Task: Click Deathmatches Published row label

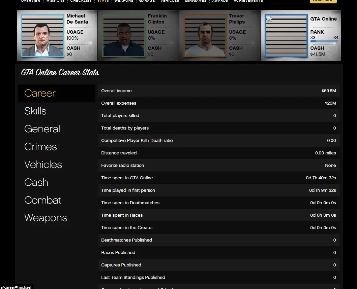Action: [x=127, y=240]
